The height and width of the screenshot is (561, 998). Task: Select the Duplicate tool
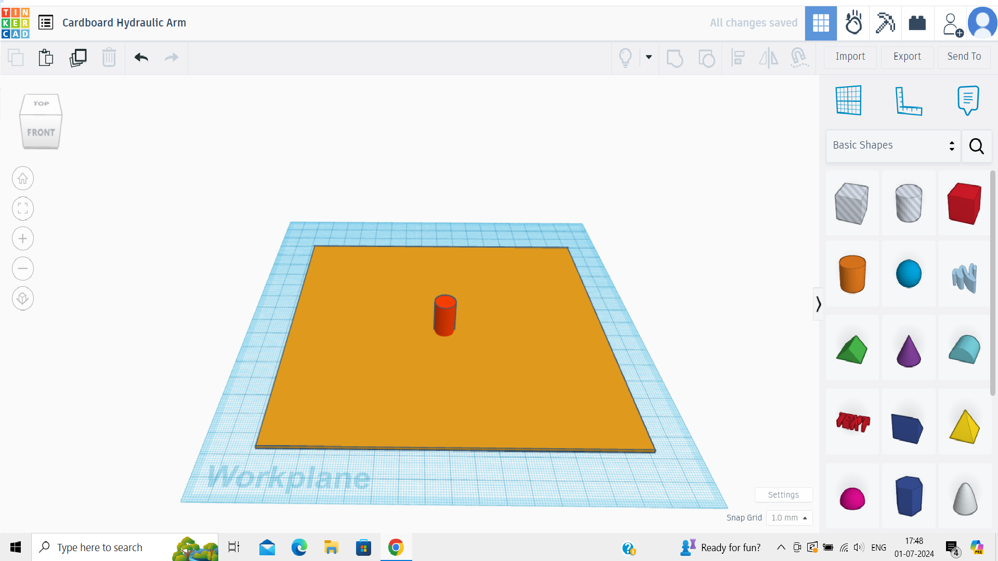77,58
